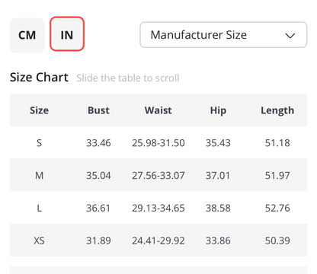The height and width of the screenshot is (274, 317).
Task: Switch units to CM
Action: 27,35
